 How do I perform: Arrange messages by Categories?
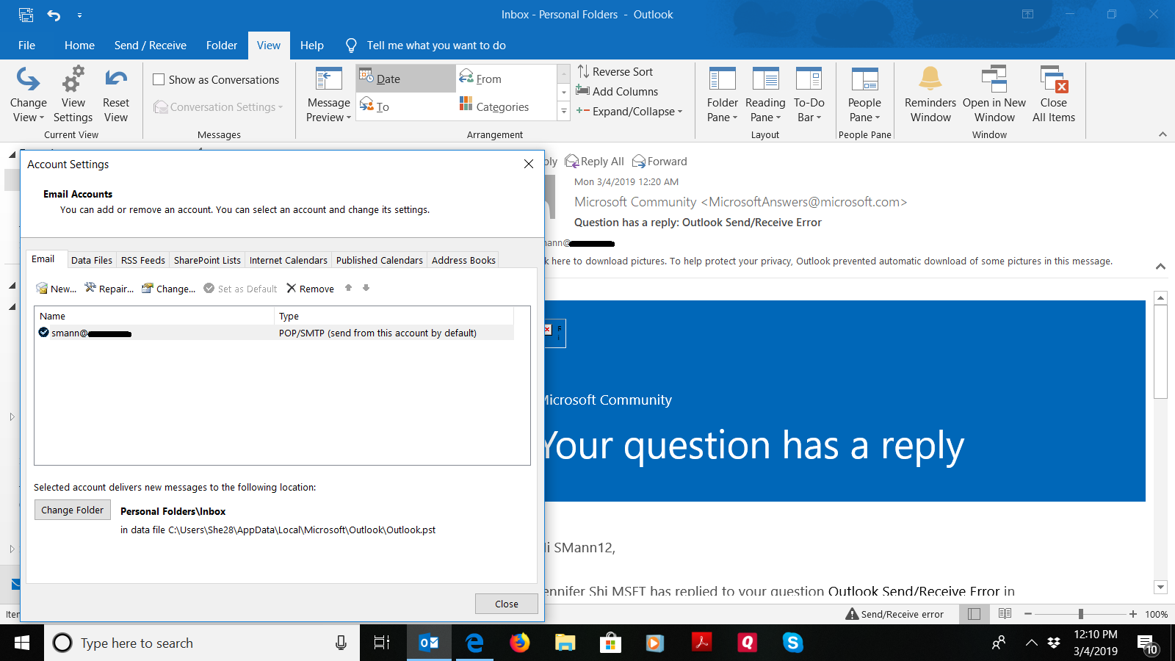coord(505,106)
